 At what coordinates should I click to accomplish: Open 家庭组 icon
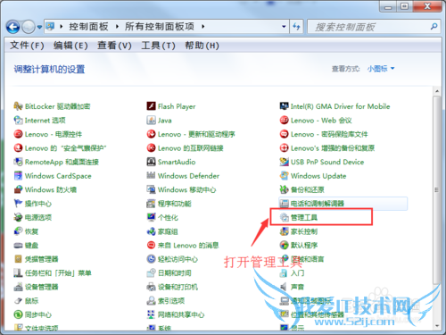click(x=151, y=231)
